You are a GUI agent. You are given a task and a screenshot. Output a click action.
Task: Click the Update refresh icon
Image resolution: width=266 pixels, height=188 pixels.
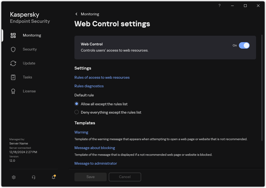(x=13, y=63)
